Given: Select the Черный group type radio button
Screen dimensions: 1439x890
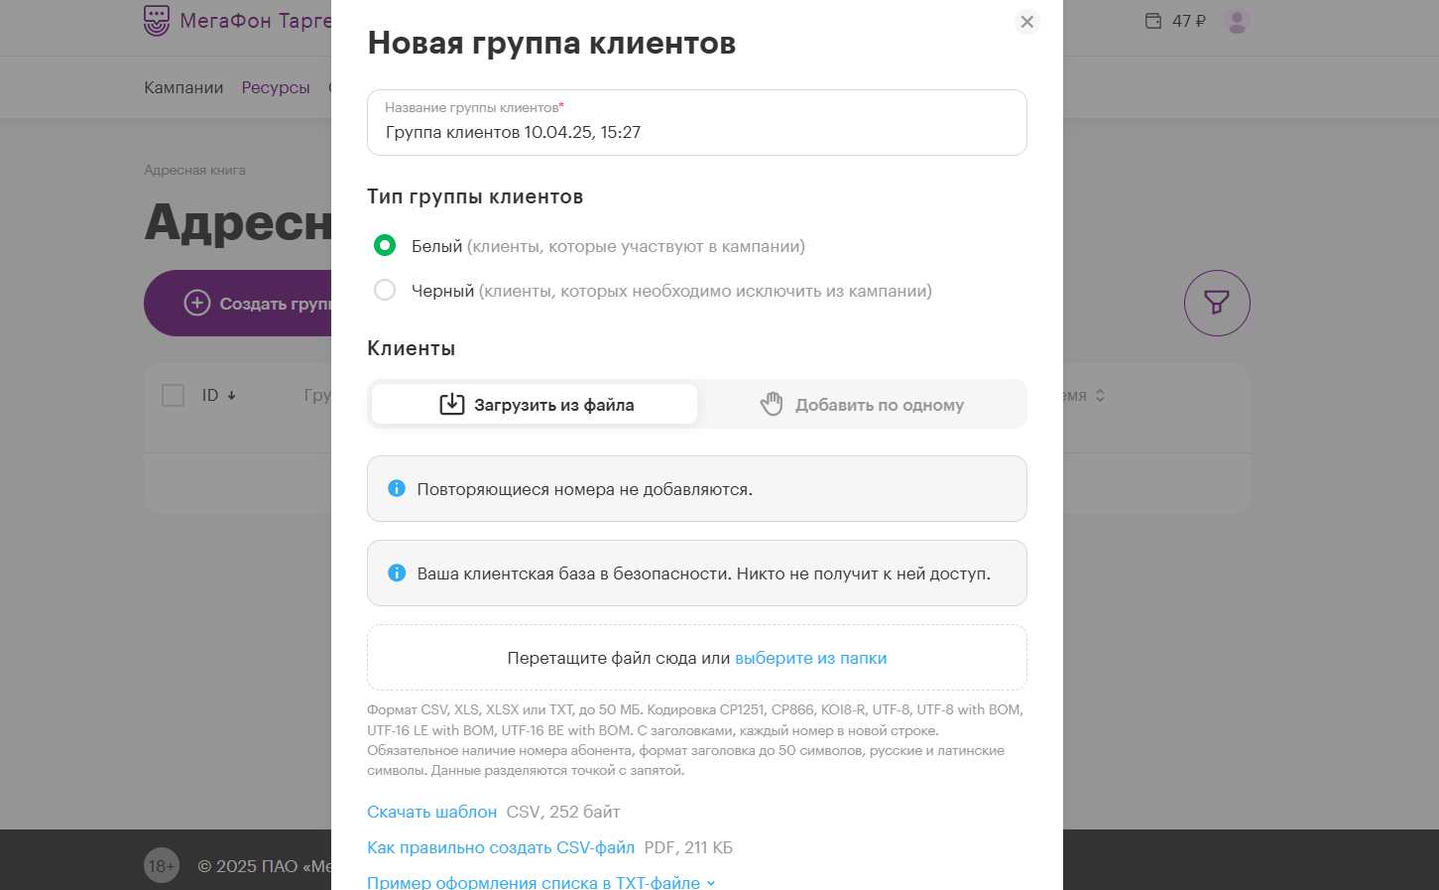Looking at the screenshot, I should click(385, 290).
